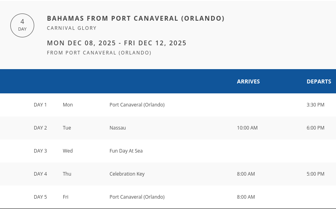Screen dimensions: 336x209
Task: Click the DEPARTS column header
Action: [x=319, y=81]
